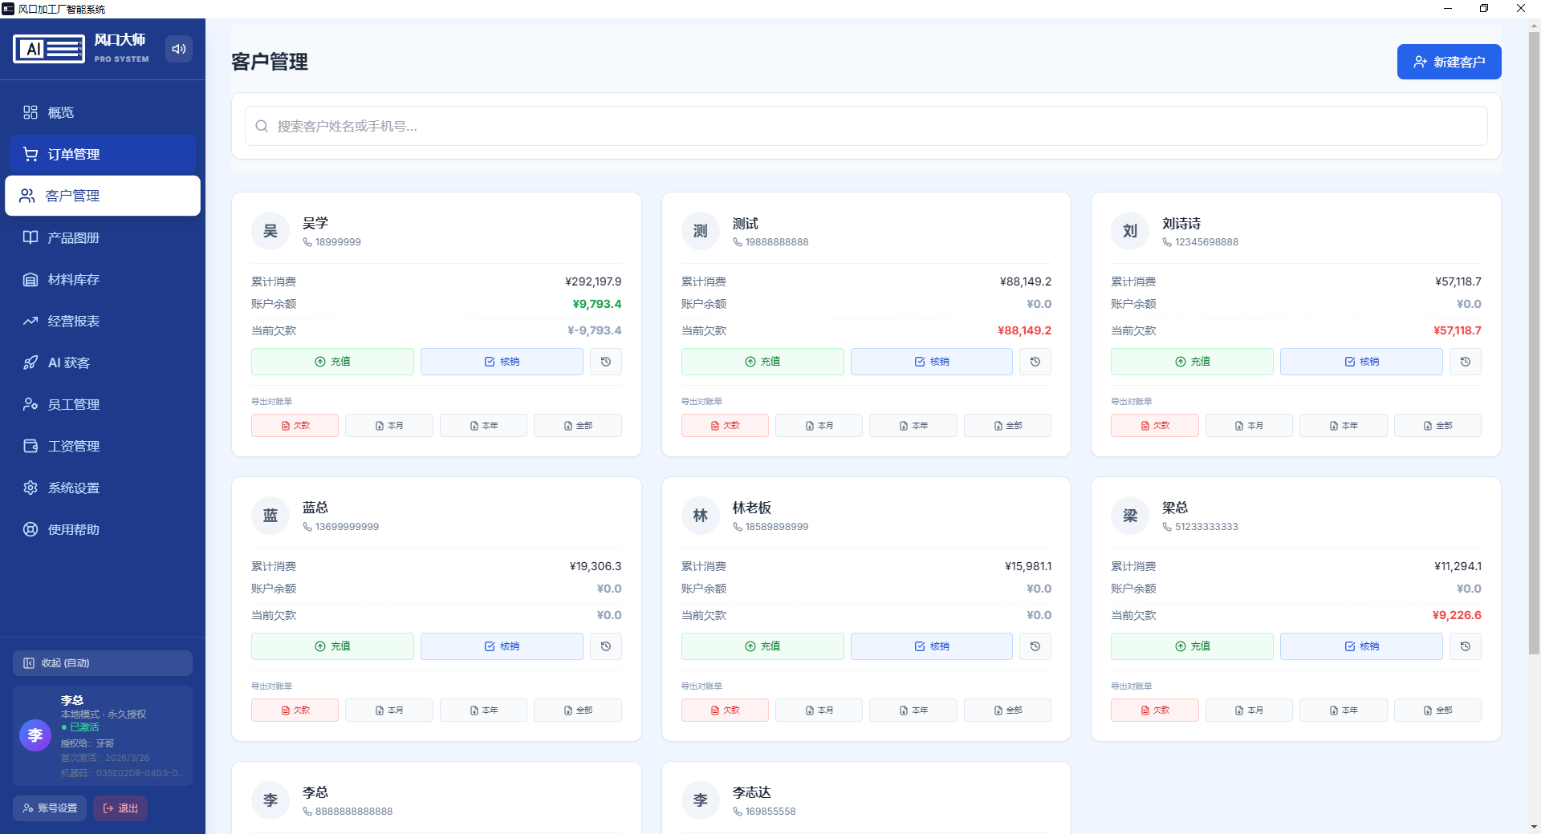
Task: Click the 林 avatar on 林老板's card
Action: (x=701, y=516)
